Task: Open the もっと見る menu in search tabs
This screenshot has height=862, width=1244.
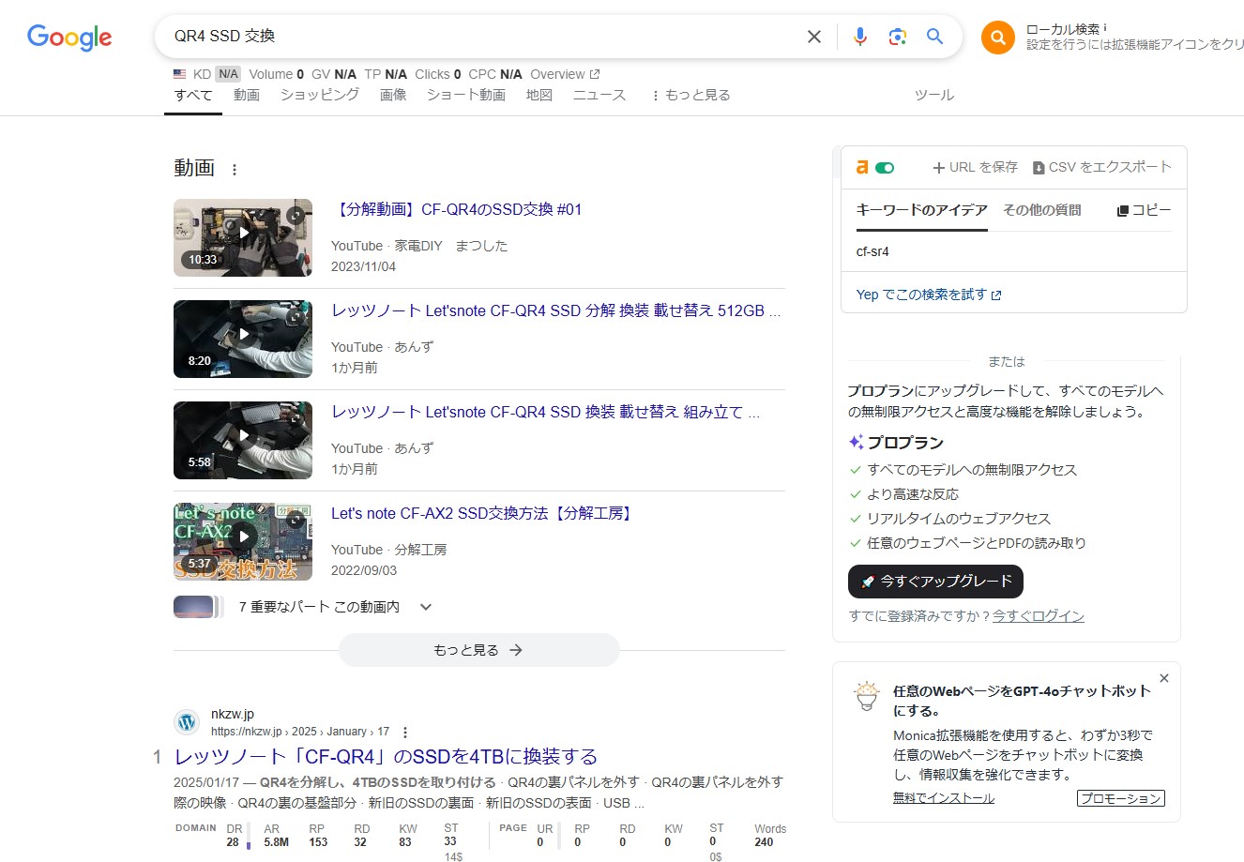Action: click(x=690, y=95)
